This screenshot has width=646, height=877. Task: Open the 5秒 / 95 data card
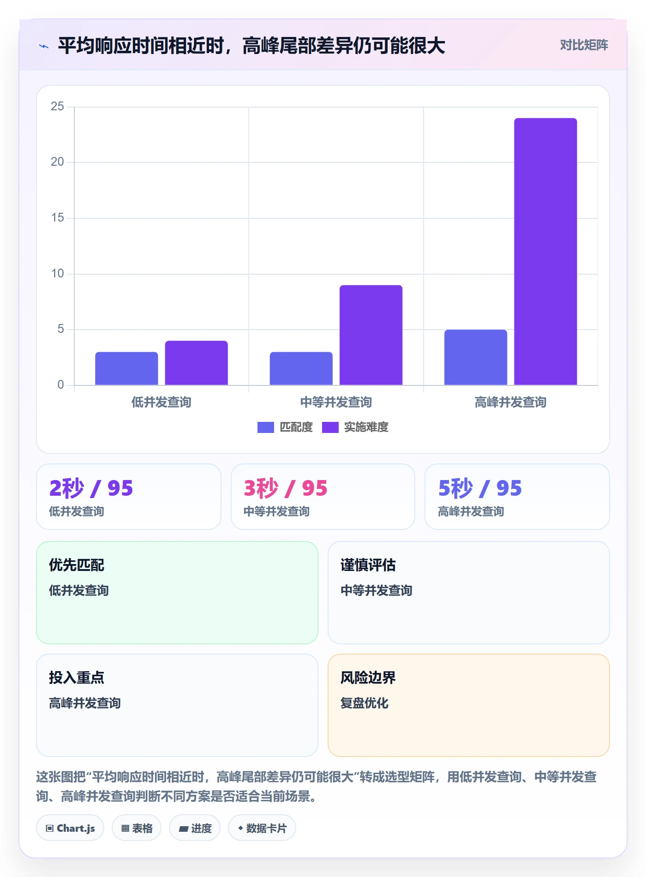[517, 497]
